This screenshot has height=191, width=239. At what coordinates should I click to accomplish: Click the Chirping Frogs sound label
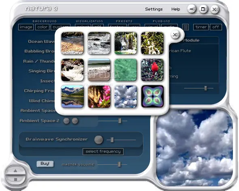tap(39, 91)
